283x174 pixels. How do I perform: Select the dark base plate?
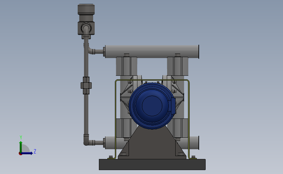(152, 165)
